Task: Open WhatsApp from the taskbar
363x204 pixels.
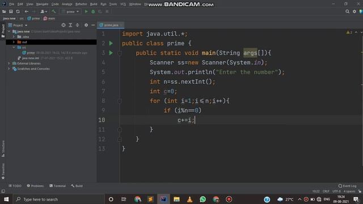Action: (203, 199)
